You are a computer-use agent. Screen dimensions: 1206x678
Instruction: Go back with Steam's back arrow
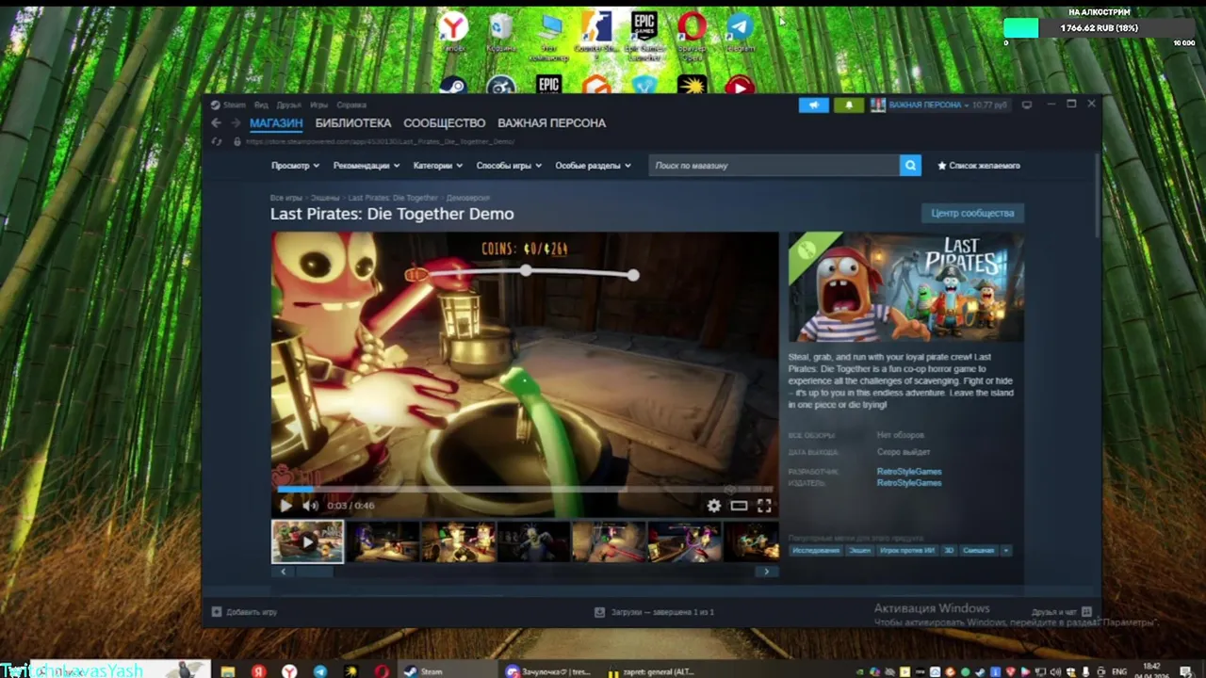(x=216, y=123)
